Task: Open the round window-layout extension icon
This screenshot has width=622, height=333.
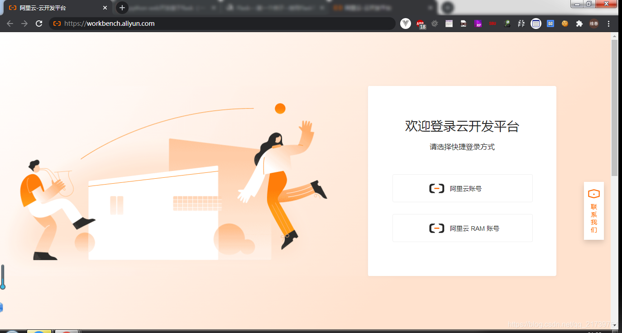Action: 536,24
